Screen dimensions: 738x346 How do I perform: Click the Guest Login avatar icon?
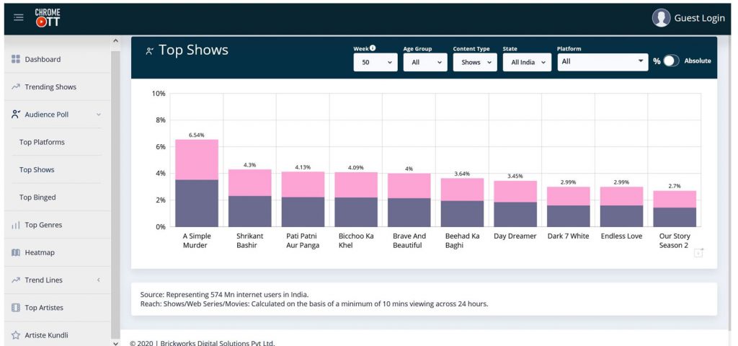click(661, 18)
